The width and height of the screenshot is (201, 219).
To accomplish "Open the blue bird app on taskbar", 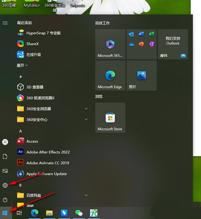I will tap(64, 213).
